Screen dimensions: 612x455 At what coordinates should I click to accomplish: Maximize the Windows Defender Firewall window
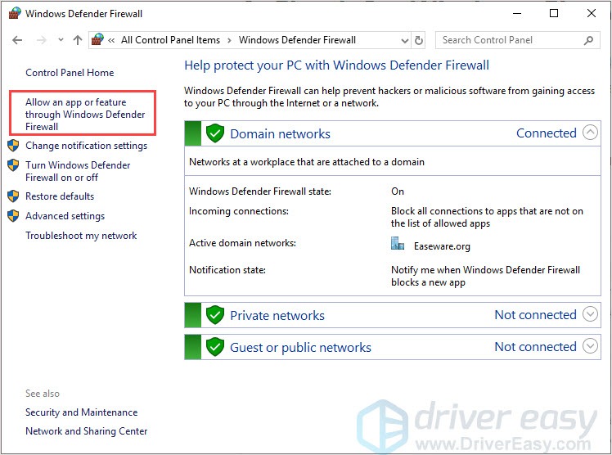(554, 13)
